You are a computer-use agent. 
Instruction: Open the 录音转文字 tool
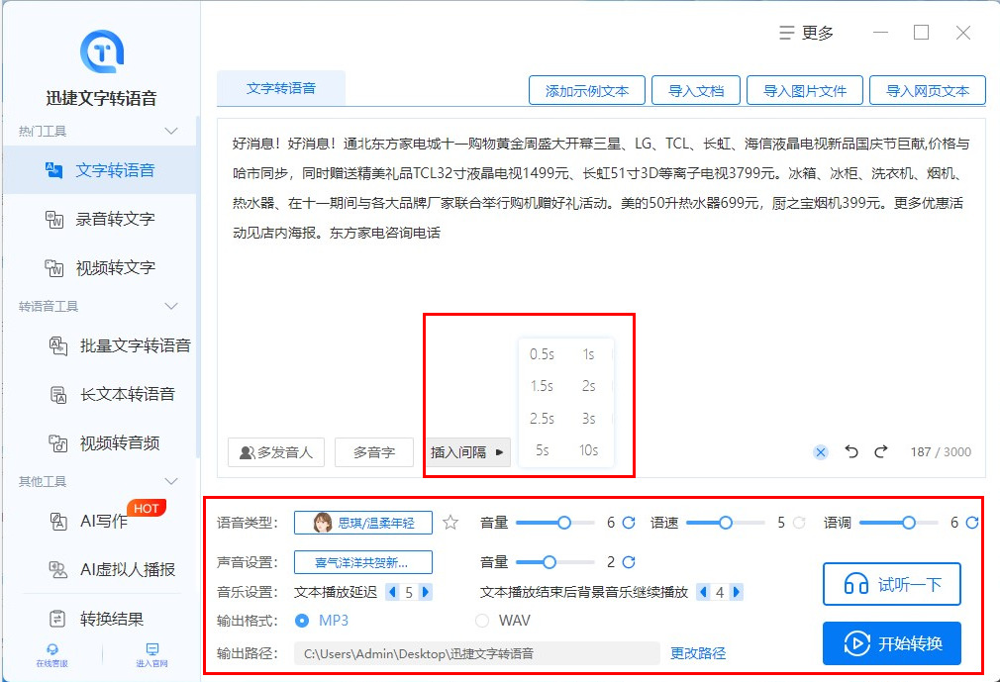click(100, 220)
